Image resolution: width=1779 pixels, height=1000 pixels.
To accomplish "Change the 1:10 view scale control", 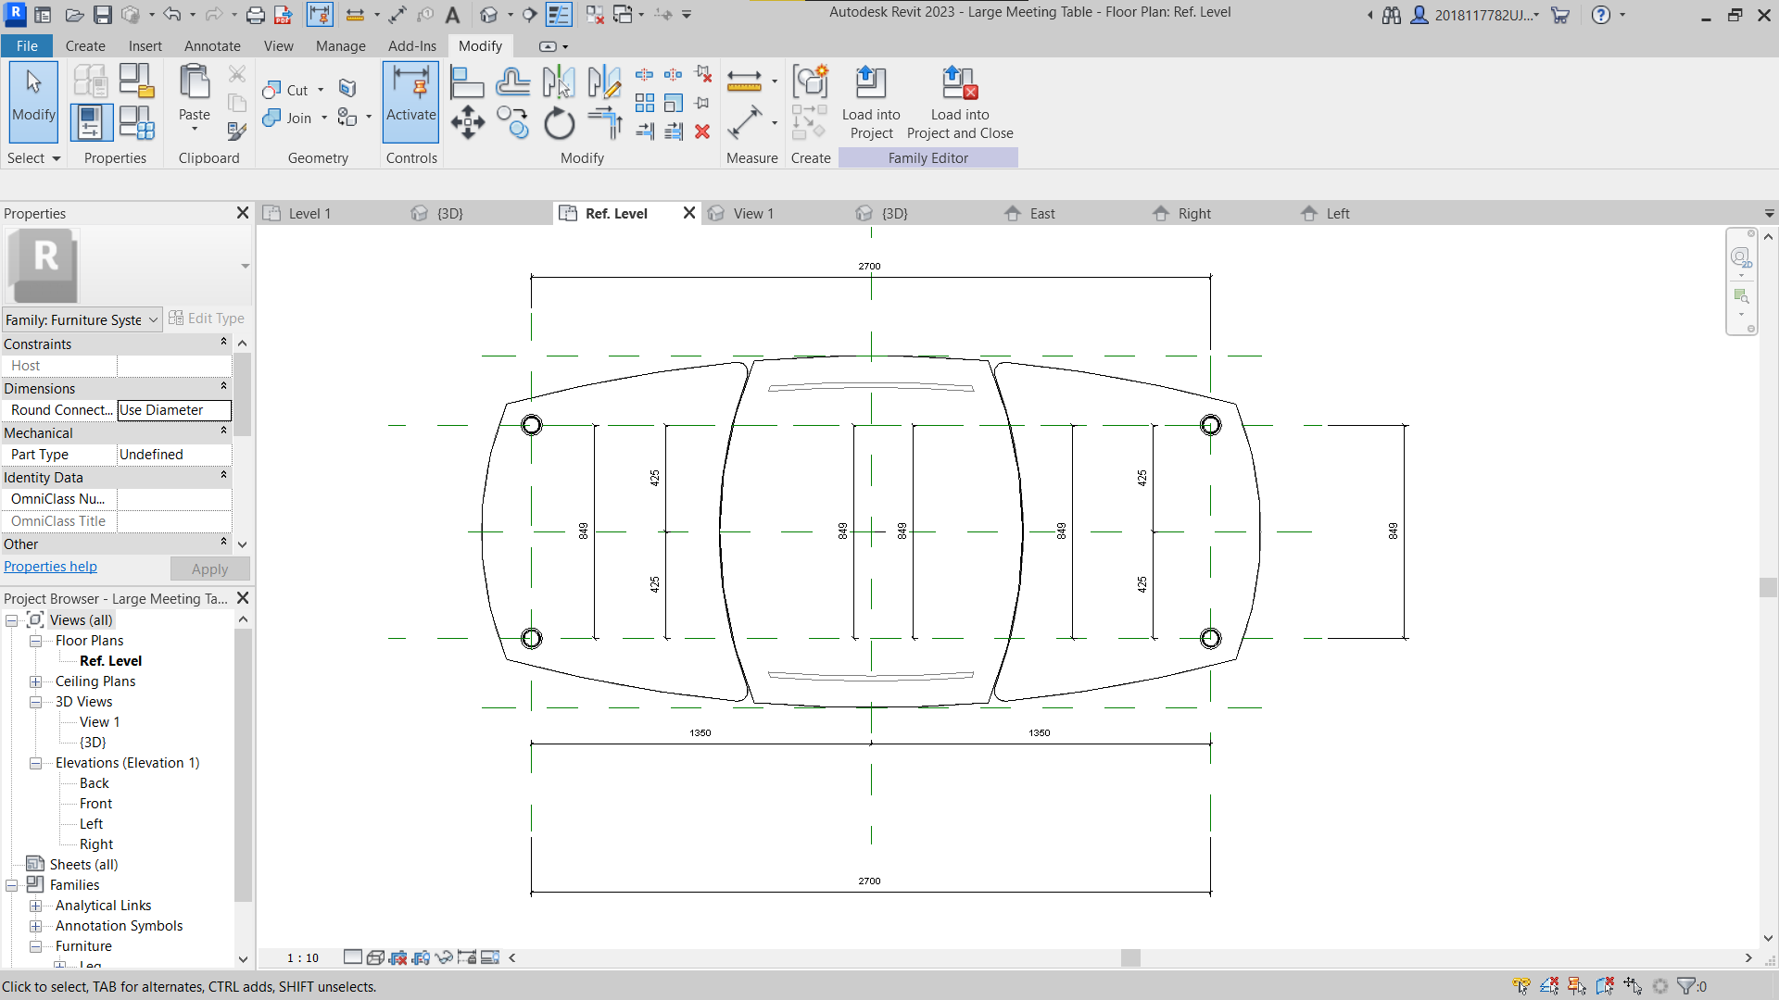I will (x=301, y=957).
